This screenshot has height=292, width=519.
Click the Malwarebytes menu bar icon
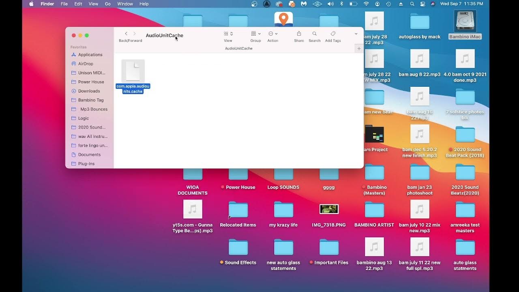(x=304, y=4)
